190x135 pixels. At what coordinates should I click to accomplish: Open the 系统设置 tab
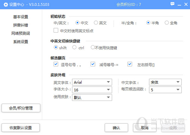(x=21, y=42)
